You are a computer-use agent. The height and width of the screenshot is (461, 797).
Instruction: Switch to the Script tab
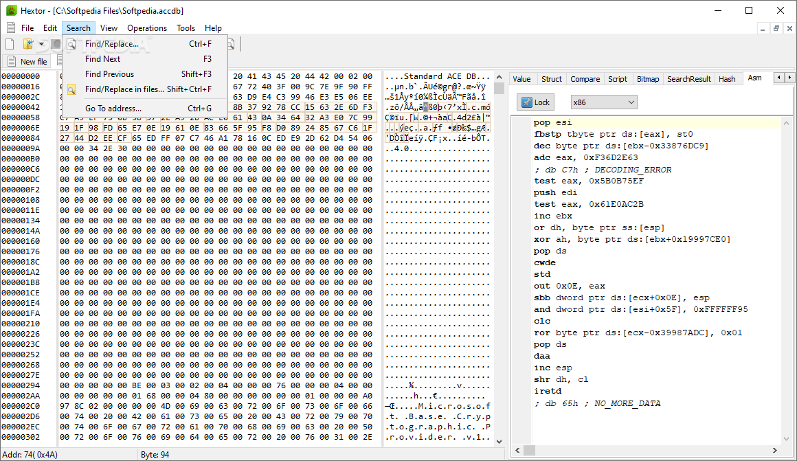(x=618, y=79)
